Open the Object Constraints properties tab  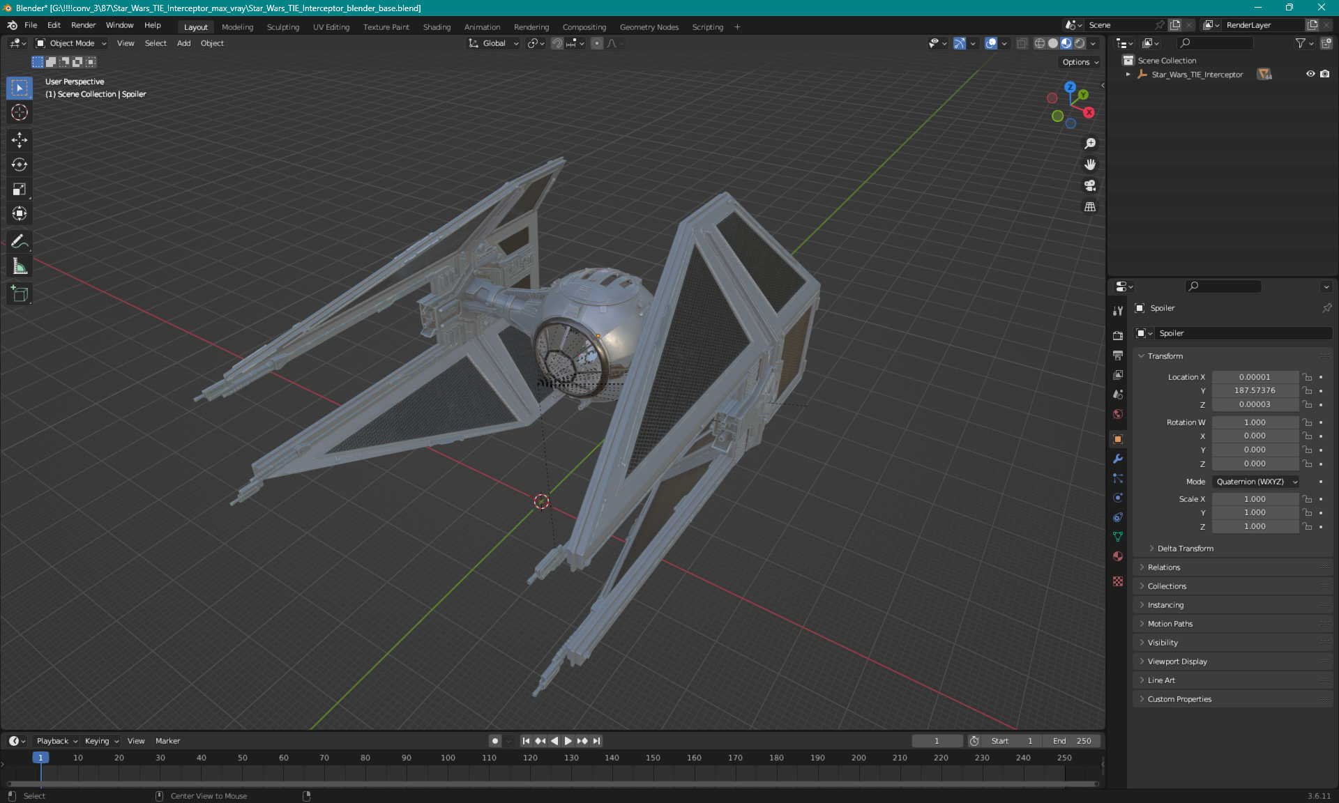point(1118,517)
